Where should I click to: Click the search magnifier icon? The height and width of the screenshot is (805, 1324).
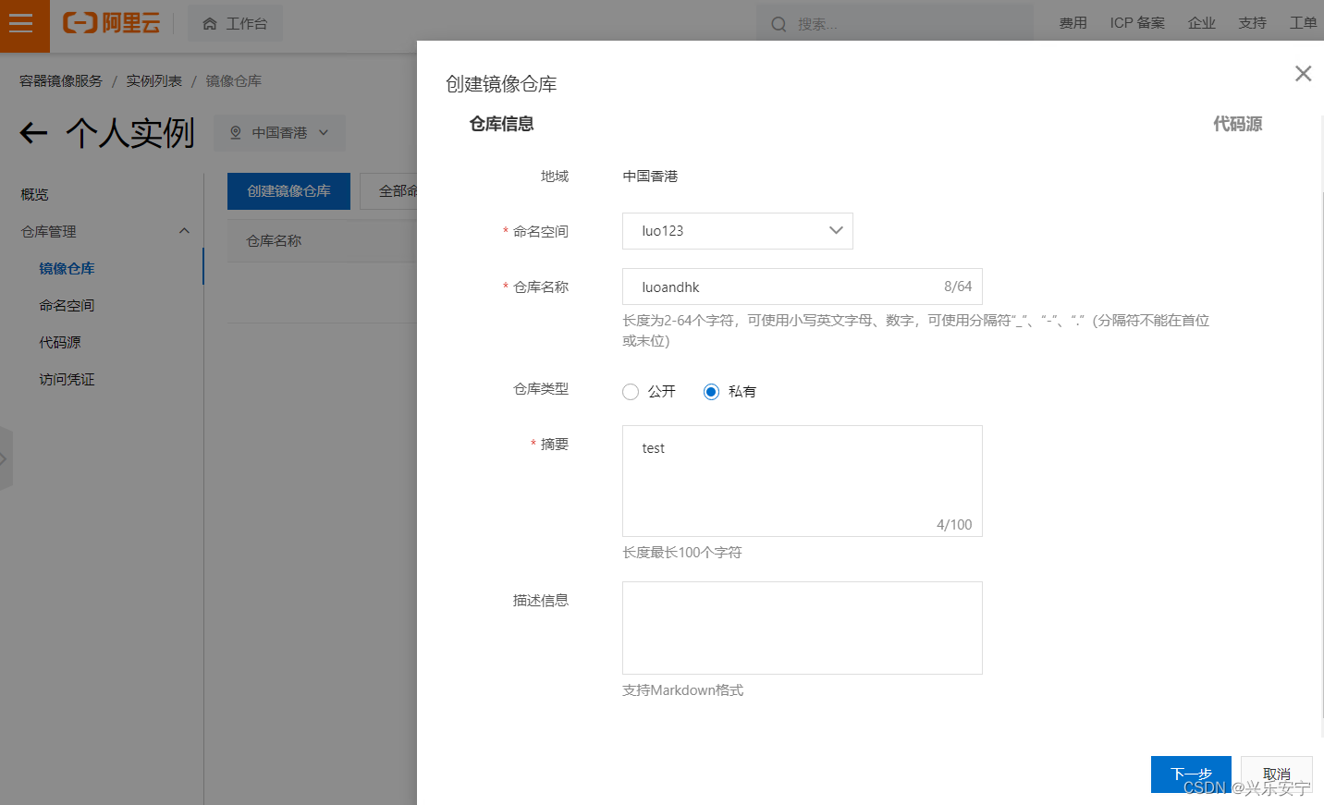tap(778, 22)
